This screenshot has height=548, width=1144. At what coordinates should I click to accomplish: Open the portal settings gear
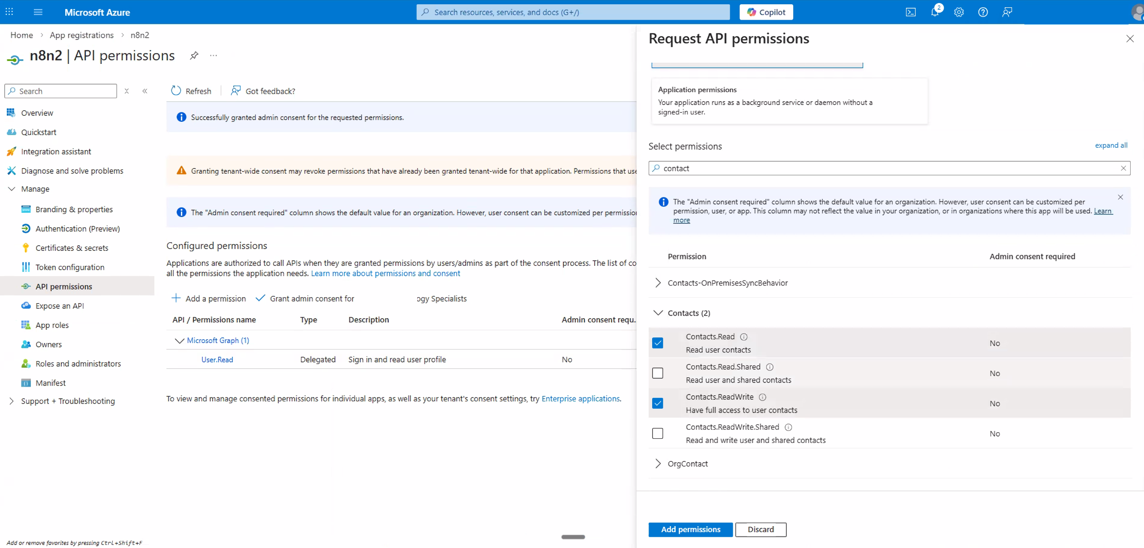tap(959, 12)
